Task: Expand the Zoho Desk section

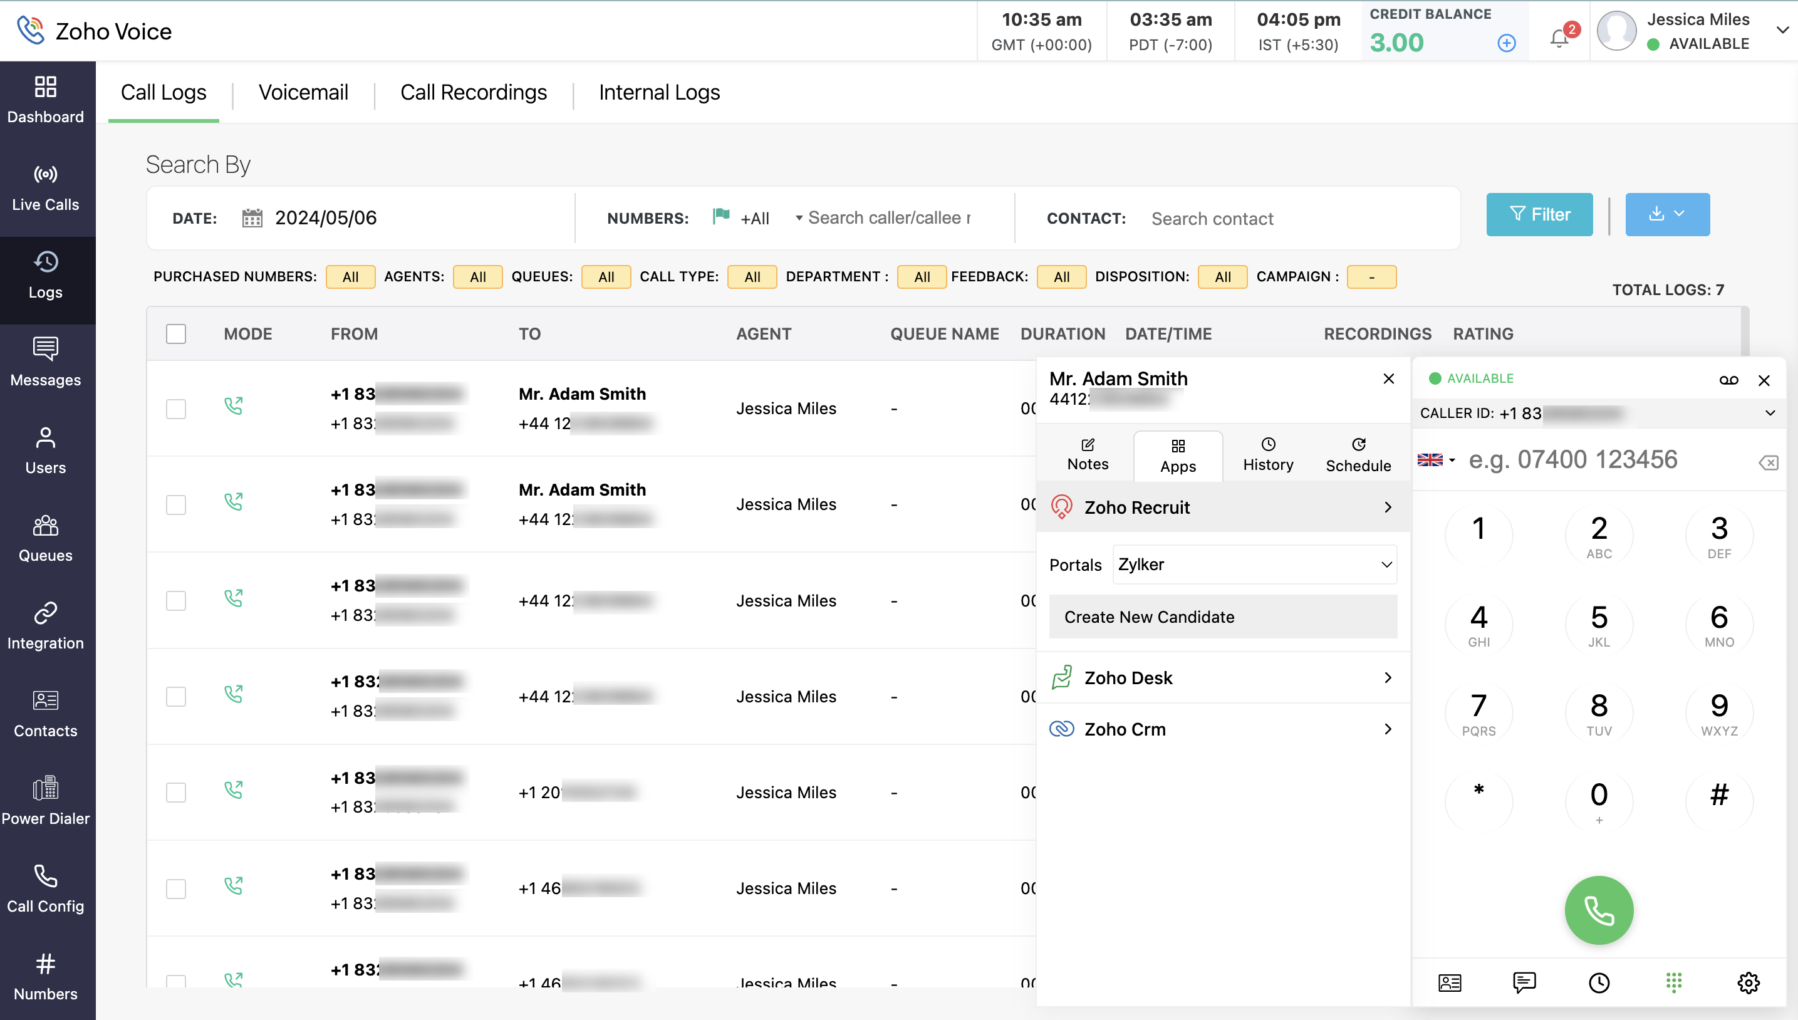Action: point(1222,677)
